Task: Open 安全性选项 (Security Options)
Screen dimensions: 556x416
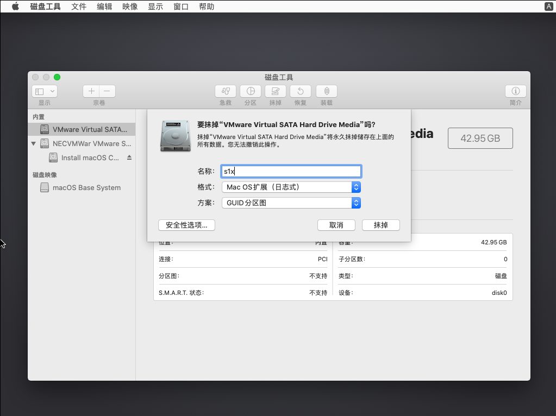Action: tap(186, 225)
